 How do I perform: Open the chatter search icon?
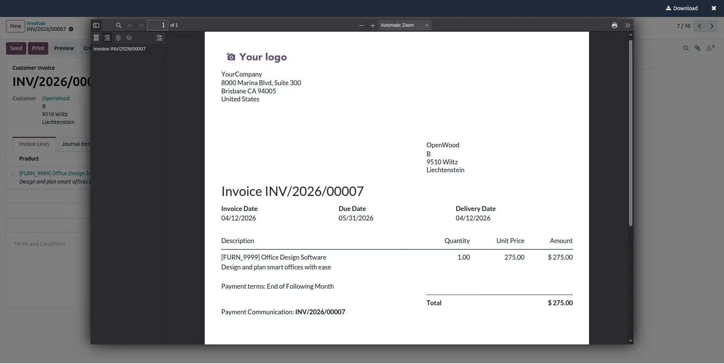coord(686,48)
